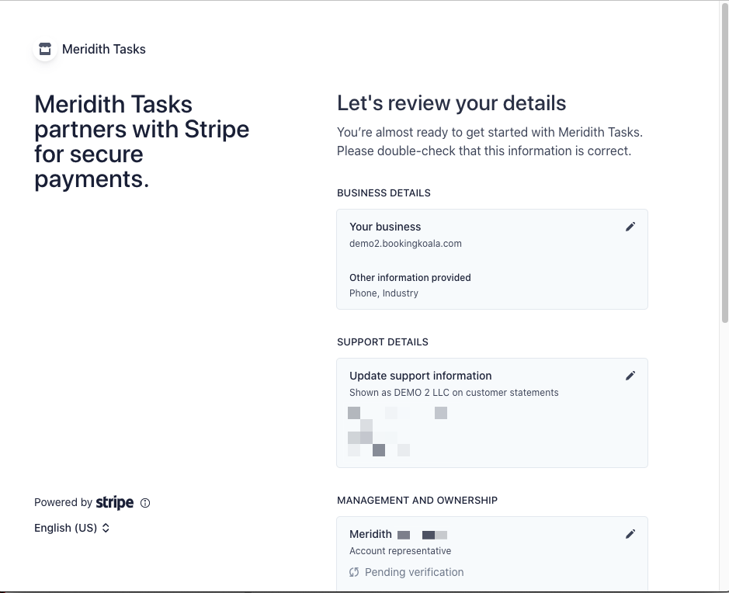The height and width of the screenshot is (593, 729).
Task: Click the Meridith Tasks brand name header
Action: pyautogui.click(x=104, y=49)
